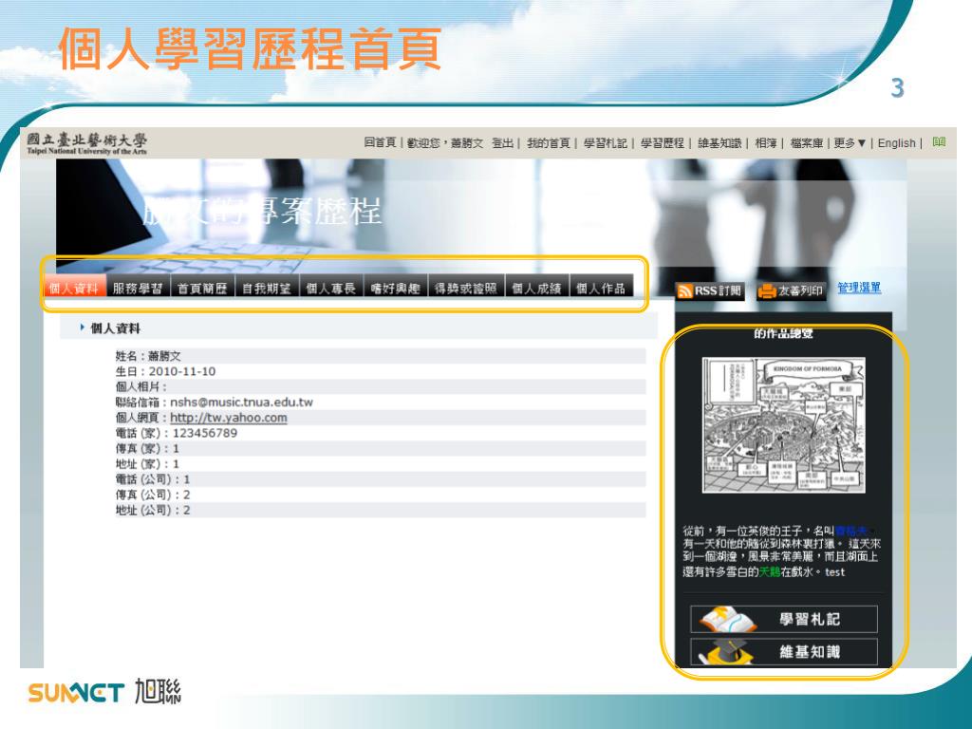972x729 pixels.
Task: Click the printer icon for friendly print
Action: [x=767, y=290]
